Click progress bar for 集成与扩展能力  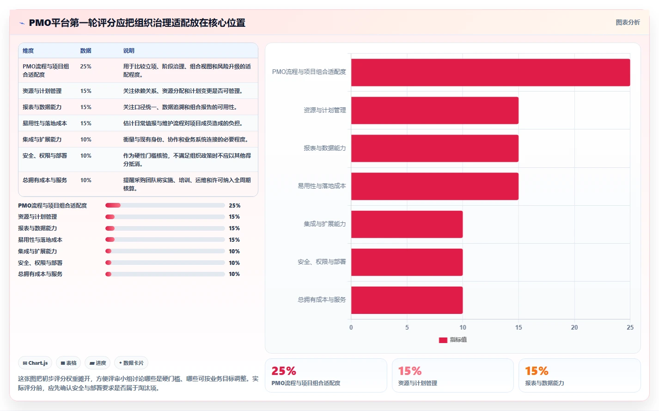pos(165,251)
